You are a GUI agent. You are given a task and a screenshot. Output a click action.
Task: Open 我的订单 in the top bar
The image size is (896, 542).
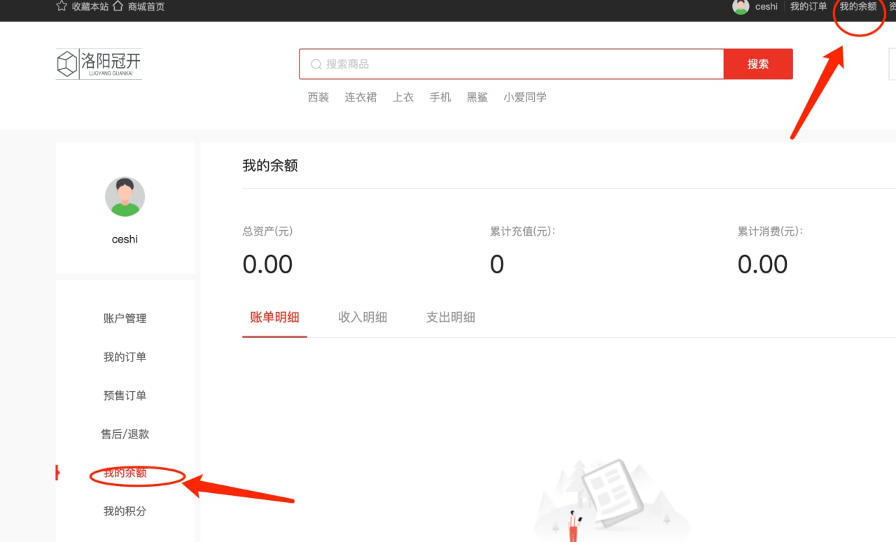(x=808, y=6)
